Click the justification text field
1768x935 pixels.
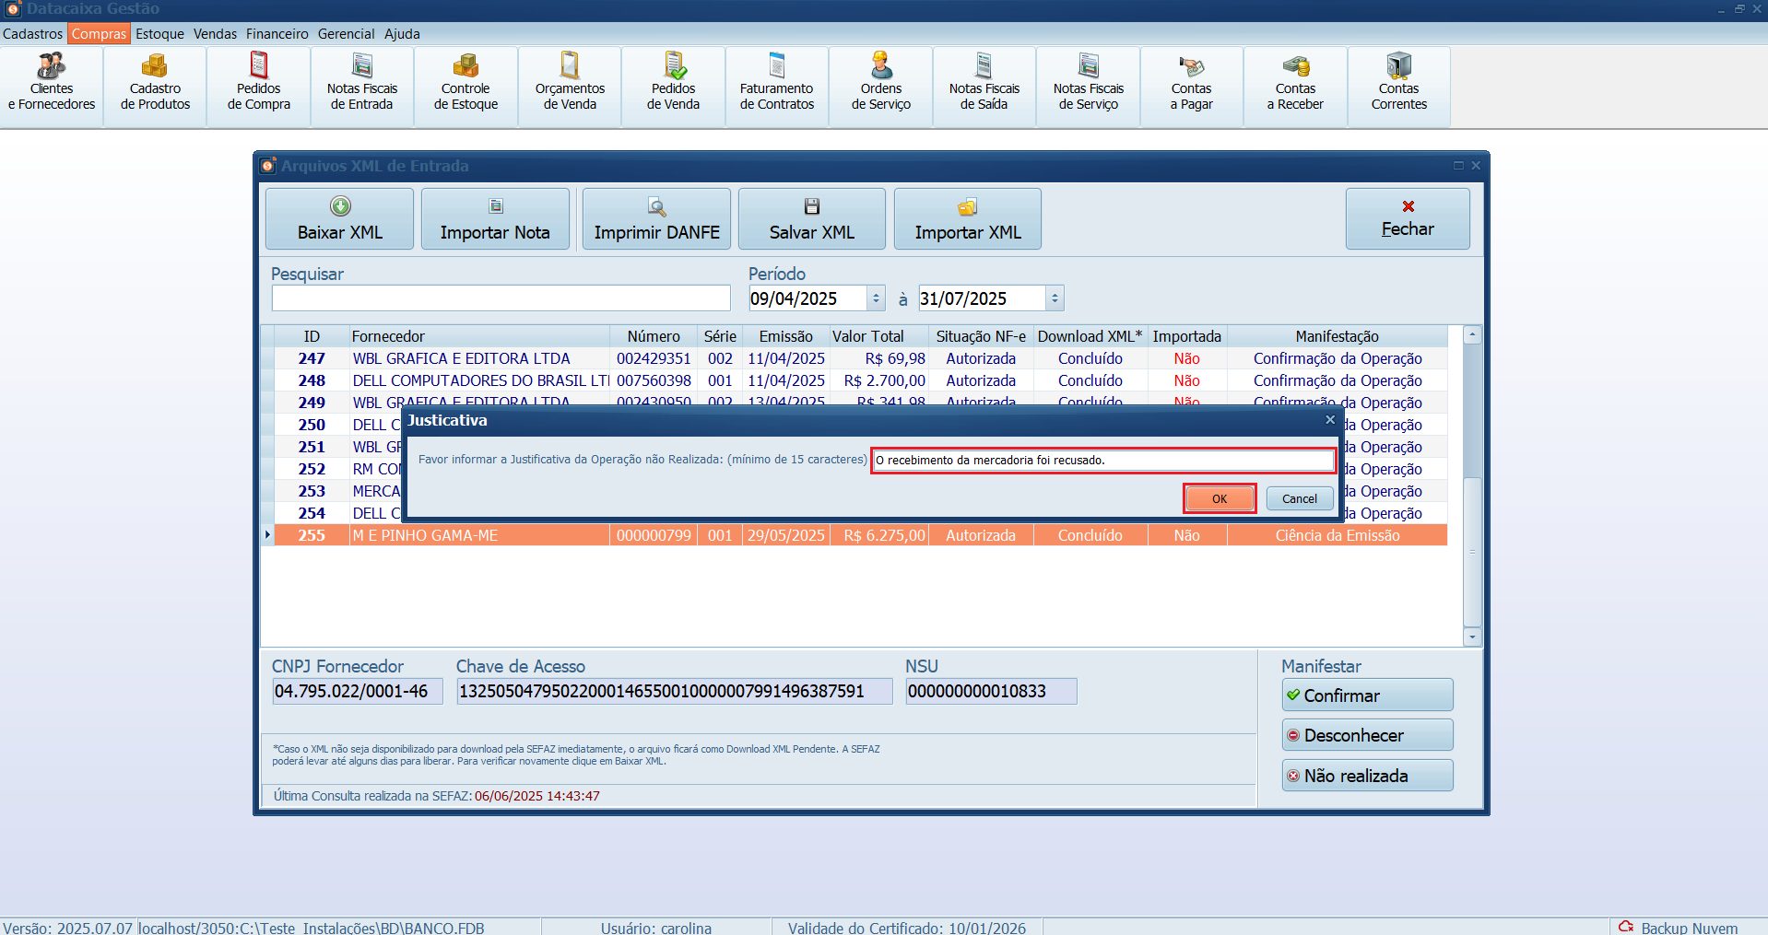click(x=1102, y=461)
